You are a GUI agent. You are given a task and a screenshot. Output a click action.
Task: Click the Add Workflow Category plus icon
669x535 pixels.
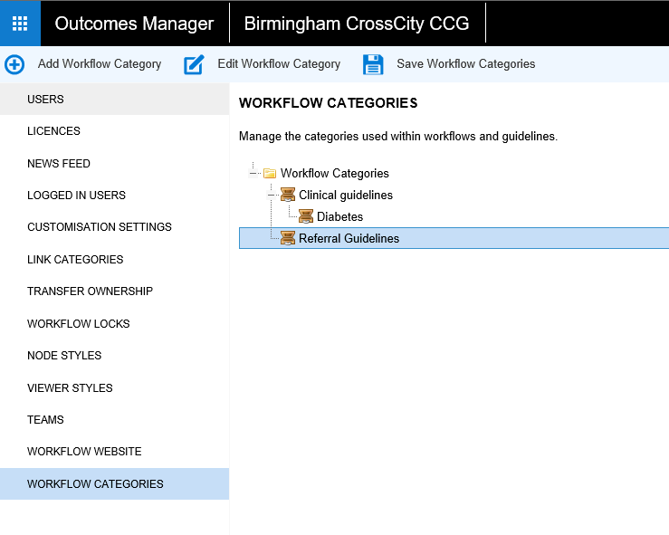pos(14,64)
